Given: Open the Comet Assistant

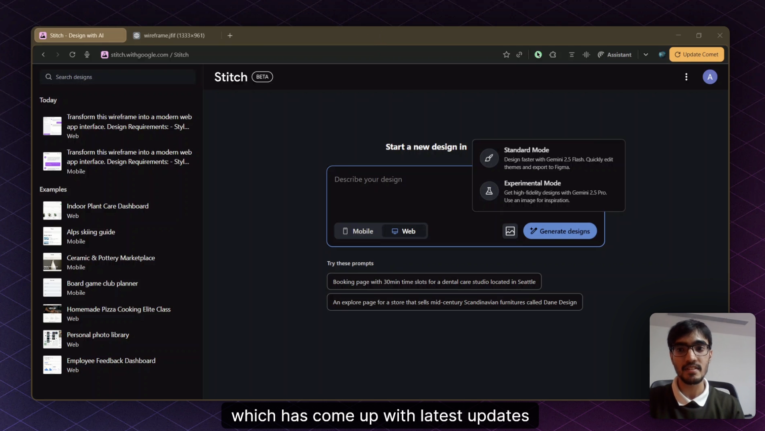Looking at the screenshot, I should pyautogui.click(x=614, y=54).
